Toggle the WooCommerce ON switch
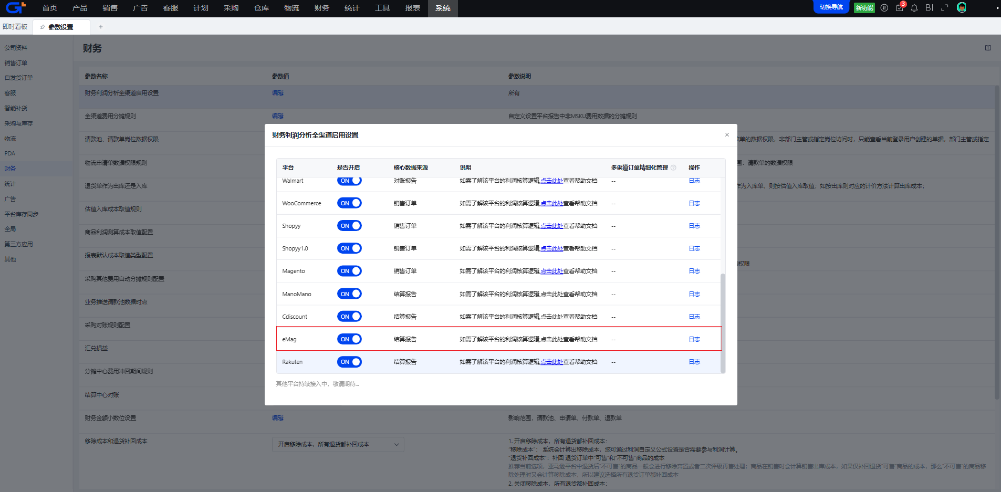1001x492 pixels. (349, 203)
